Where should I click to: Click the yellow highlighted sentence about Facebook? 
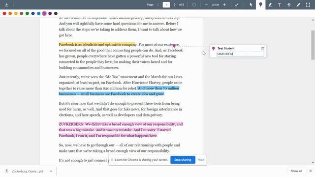[x=97, y=44]
